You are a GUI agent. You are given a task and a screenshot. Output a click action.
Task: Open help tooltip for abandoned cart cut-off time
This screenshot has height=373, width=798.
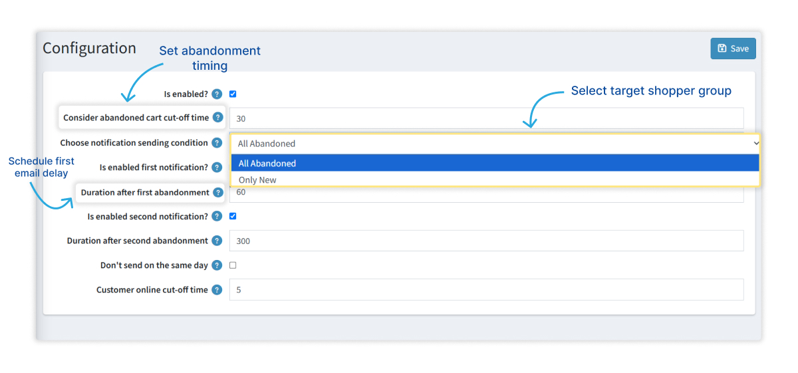pos(217,118)
